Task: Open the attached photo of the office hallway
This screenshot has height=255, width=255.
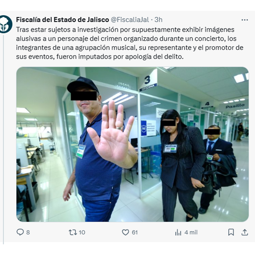Action: pos(132,144)
